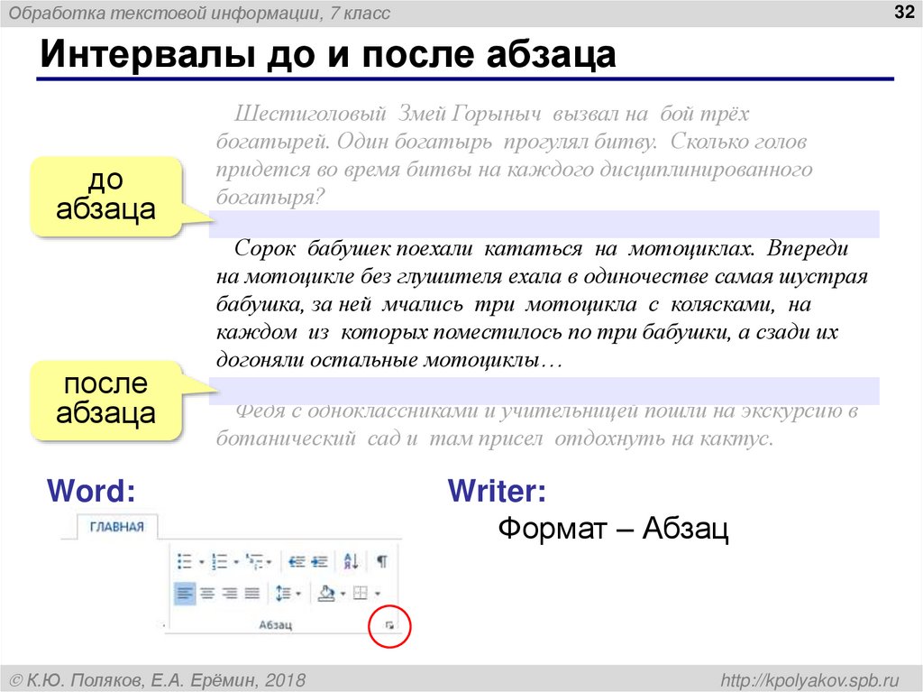Open kpolyakov.spb.ru link
The image size is (923, 692).
810,680
